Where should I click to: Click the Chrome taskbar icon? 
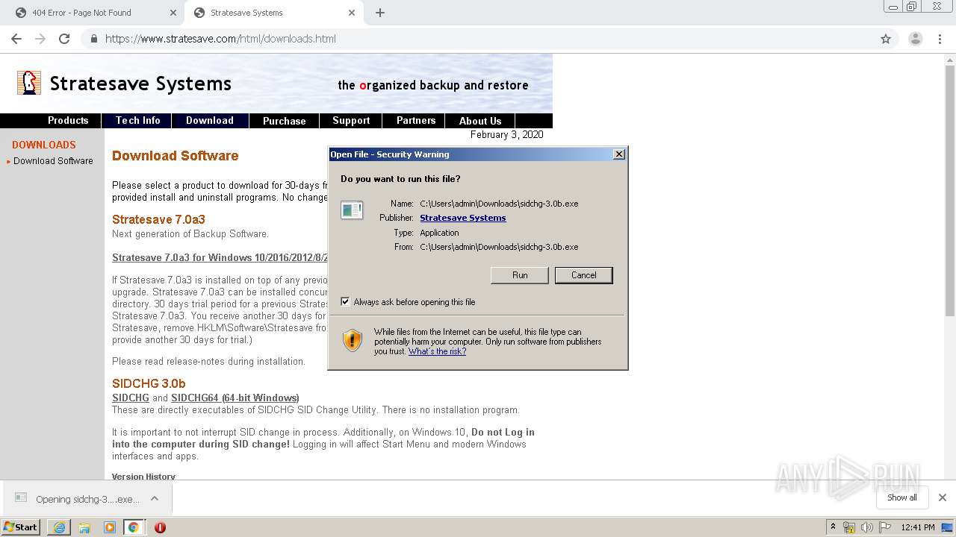(x=134, y=527)
